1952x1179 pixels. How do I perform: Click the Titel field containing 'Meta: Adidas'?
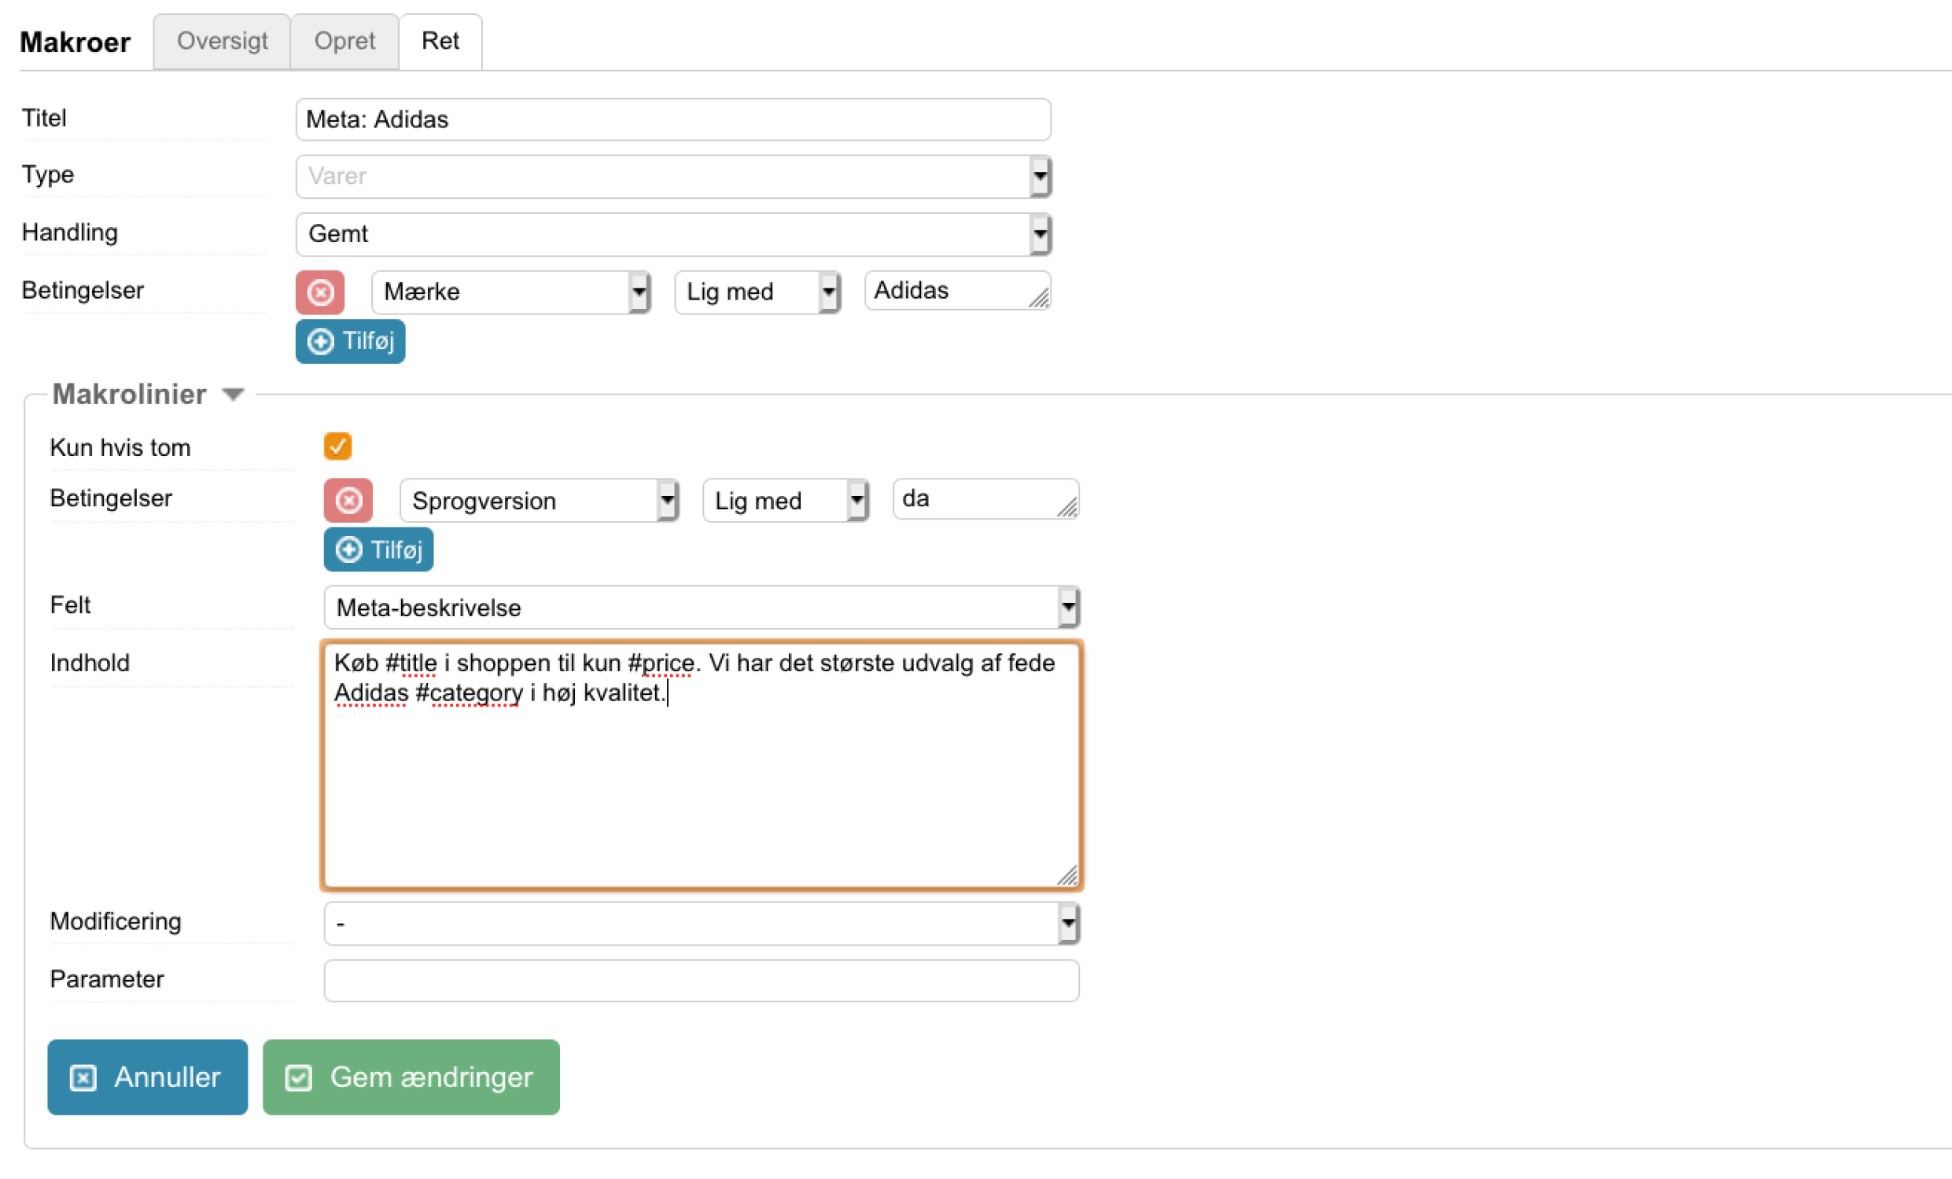[x=673, y=119]
